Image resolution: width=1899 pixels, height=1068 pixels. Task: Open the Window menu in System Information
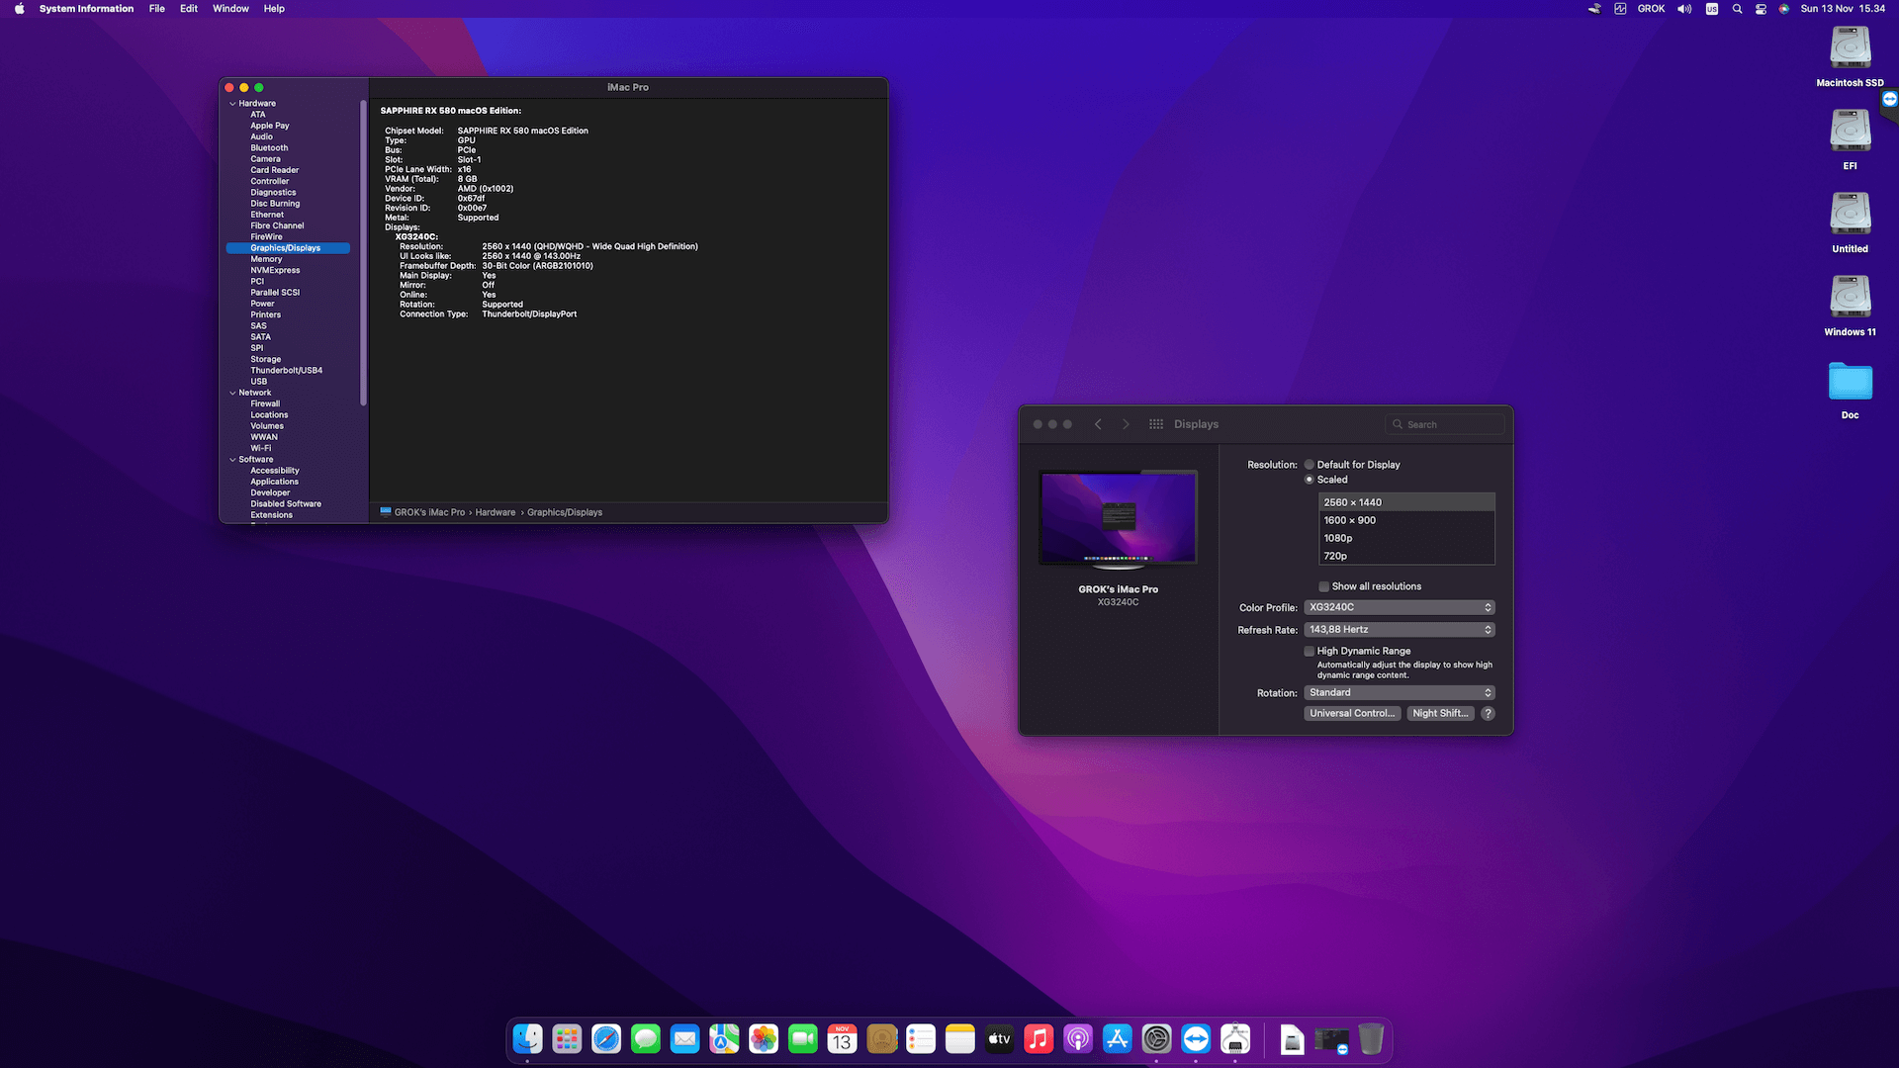(230, 8)
